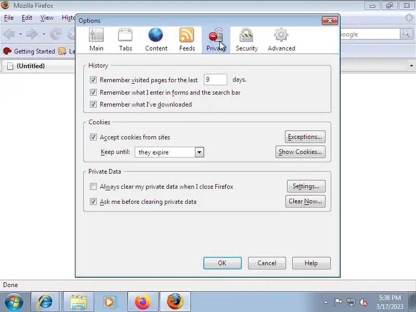Click the Firefox logo in title bar
This screenshot has width=416, height=312.
[5, 5]
